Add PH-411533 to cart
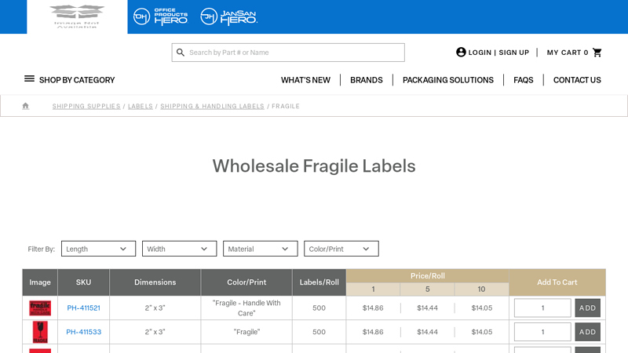The height and width of the screenshot is (353, 628). pos(587,332)
